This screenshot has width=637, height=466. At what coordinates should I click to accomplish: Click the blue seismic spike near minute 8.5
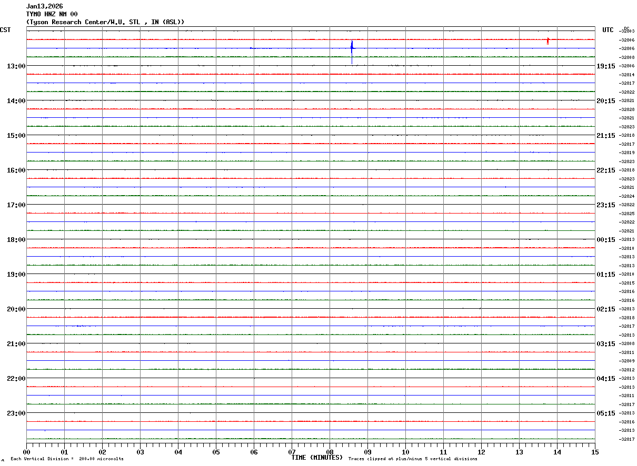[x=352, y=52]
